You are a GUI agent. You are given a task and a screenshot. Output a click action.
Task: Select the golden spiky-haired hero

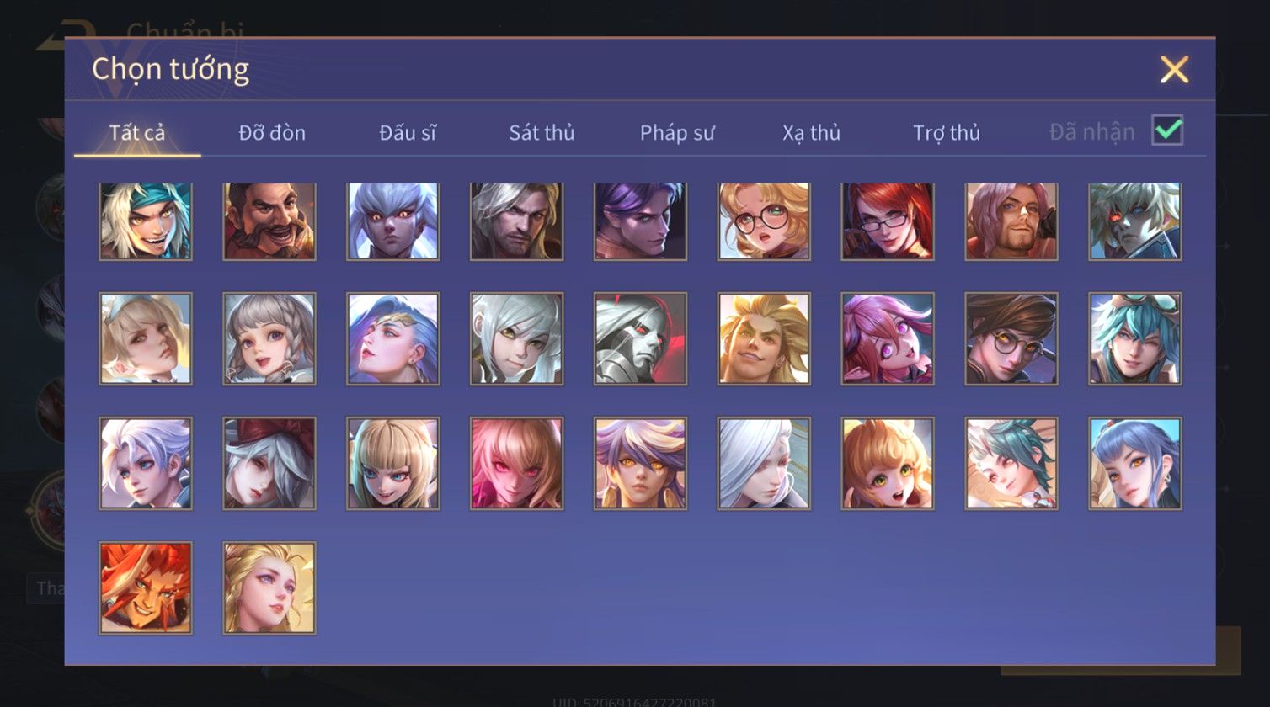(764, 338)
